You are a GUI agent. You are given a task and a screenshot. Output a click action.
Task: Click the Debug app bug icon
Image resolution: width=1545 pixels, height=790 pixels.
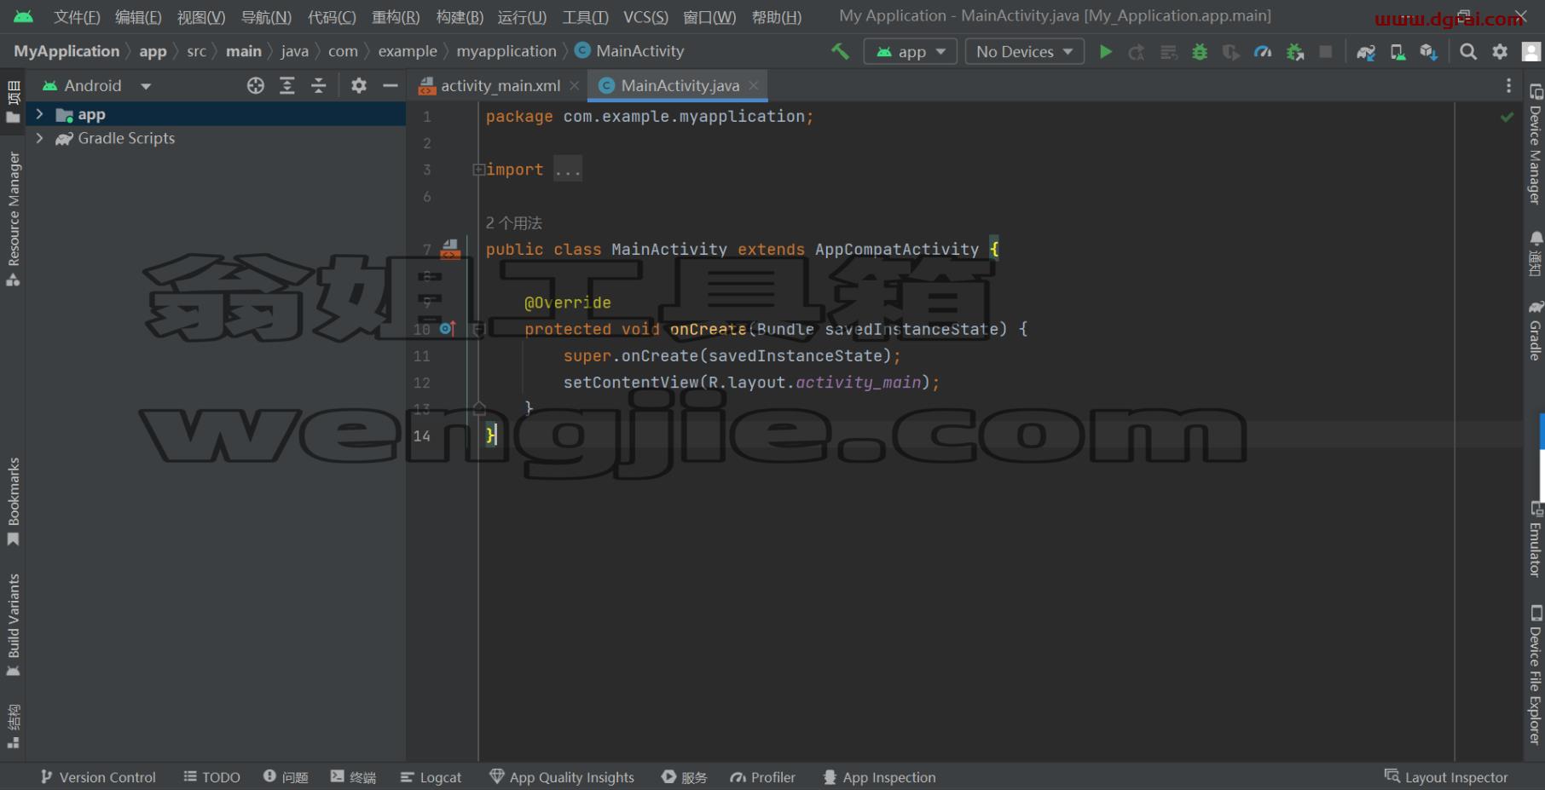[1200, 52]
